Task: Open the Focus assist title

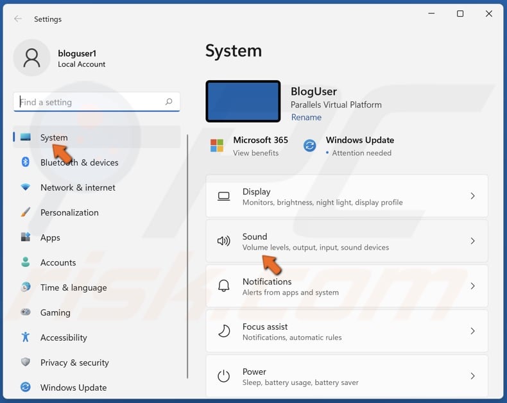Action: click(265, 327)
